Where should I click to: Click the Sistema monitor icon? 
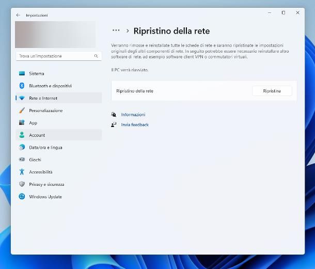coord(22,73)
